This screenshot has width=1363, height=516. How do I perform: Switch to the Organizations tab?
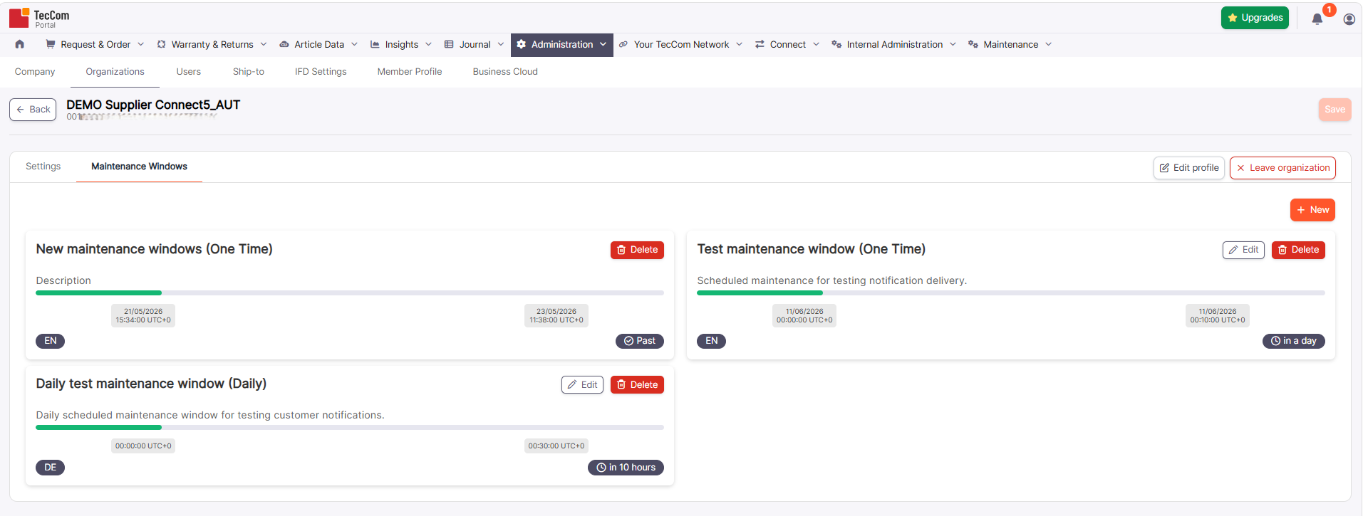(115, 72)
